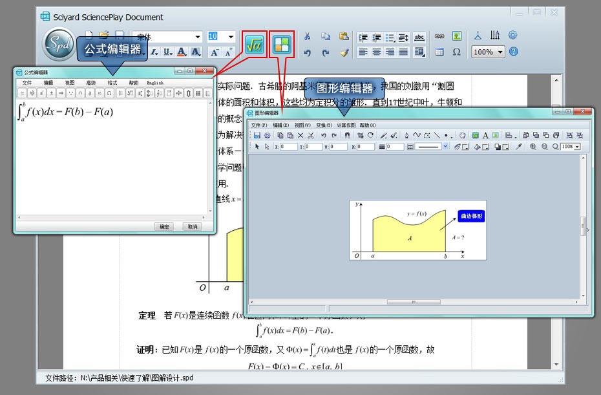The height and width of the screenshot is (395, 601).
Task: Toggle align right in main toolbar
Action: point(390,52)
